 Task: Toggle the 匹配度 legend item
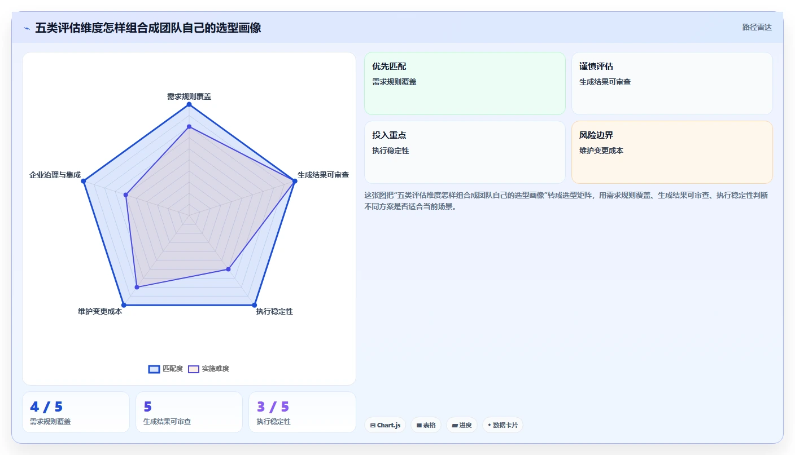[165, 369]
